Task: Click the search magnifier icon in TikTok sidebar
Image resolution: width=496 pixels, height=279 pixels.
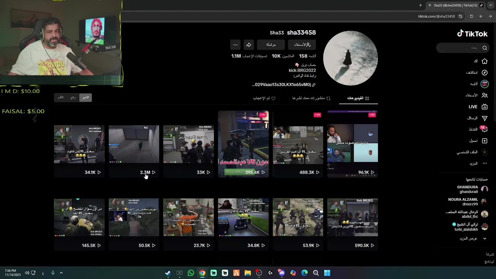Action: click(x=484, y=48)
